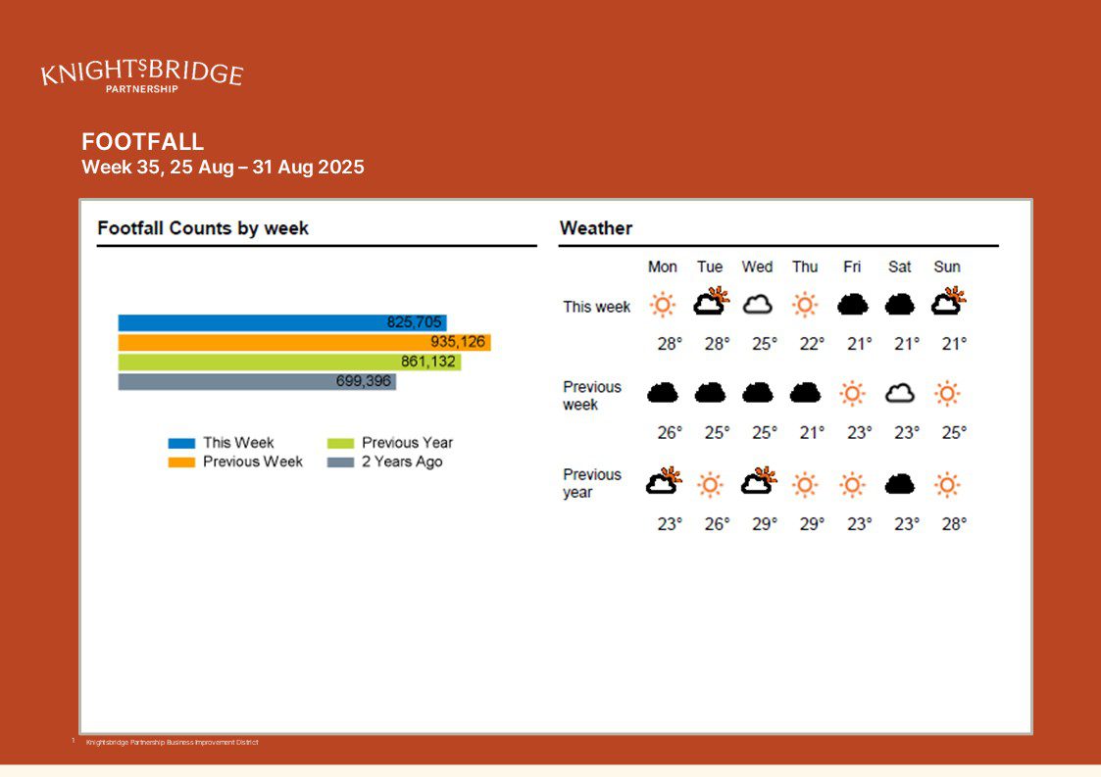The height and width of the screenshot is (777, 1101).
Task: Click the gray 2 Years Ago legend swatch
Action: click(x=340, y=461)
